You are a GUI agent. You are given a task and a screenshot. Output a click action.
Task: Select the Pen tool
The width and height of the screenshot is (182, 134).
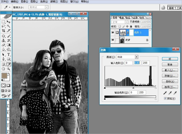(x=3, y=59)
